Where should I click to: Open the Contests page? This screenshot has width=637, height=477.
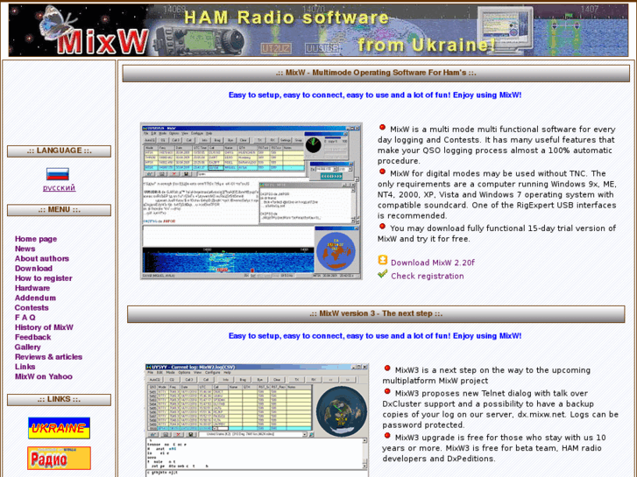point(32,308)
